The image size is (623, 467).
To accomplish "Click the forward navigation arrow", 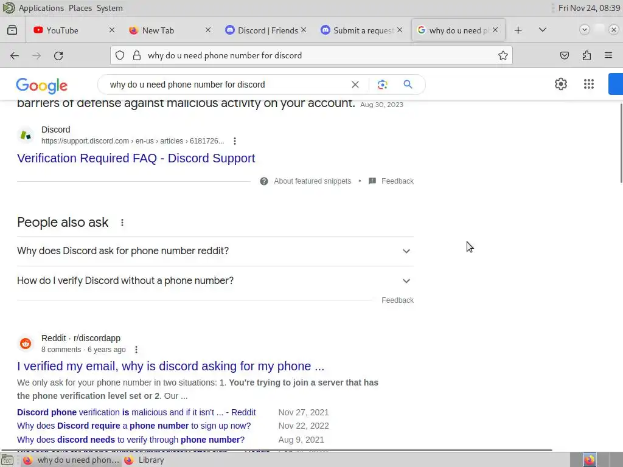I will (37, 55).
